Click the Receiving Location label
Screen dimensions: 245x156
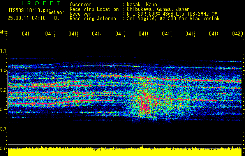pos(94,9)
